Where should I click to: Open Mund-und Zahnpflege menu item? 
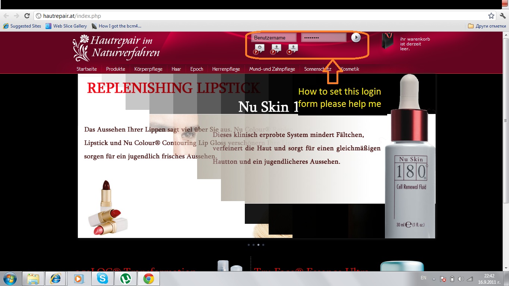click(272, 69)
